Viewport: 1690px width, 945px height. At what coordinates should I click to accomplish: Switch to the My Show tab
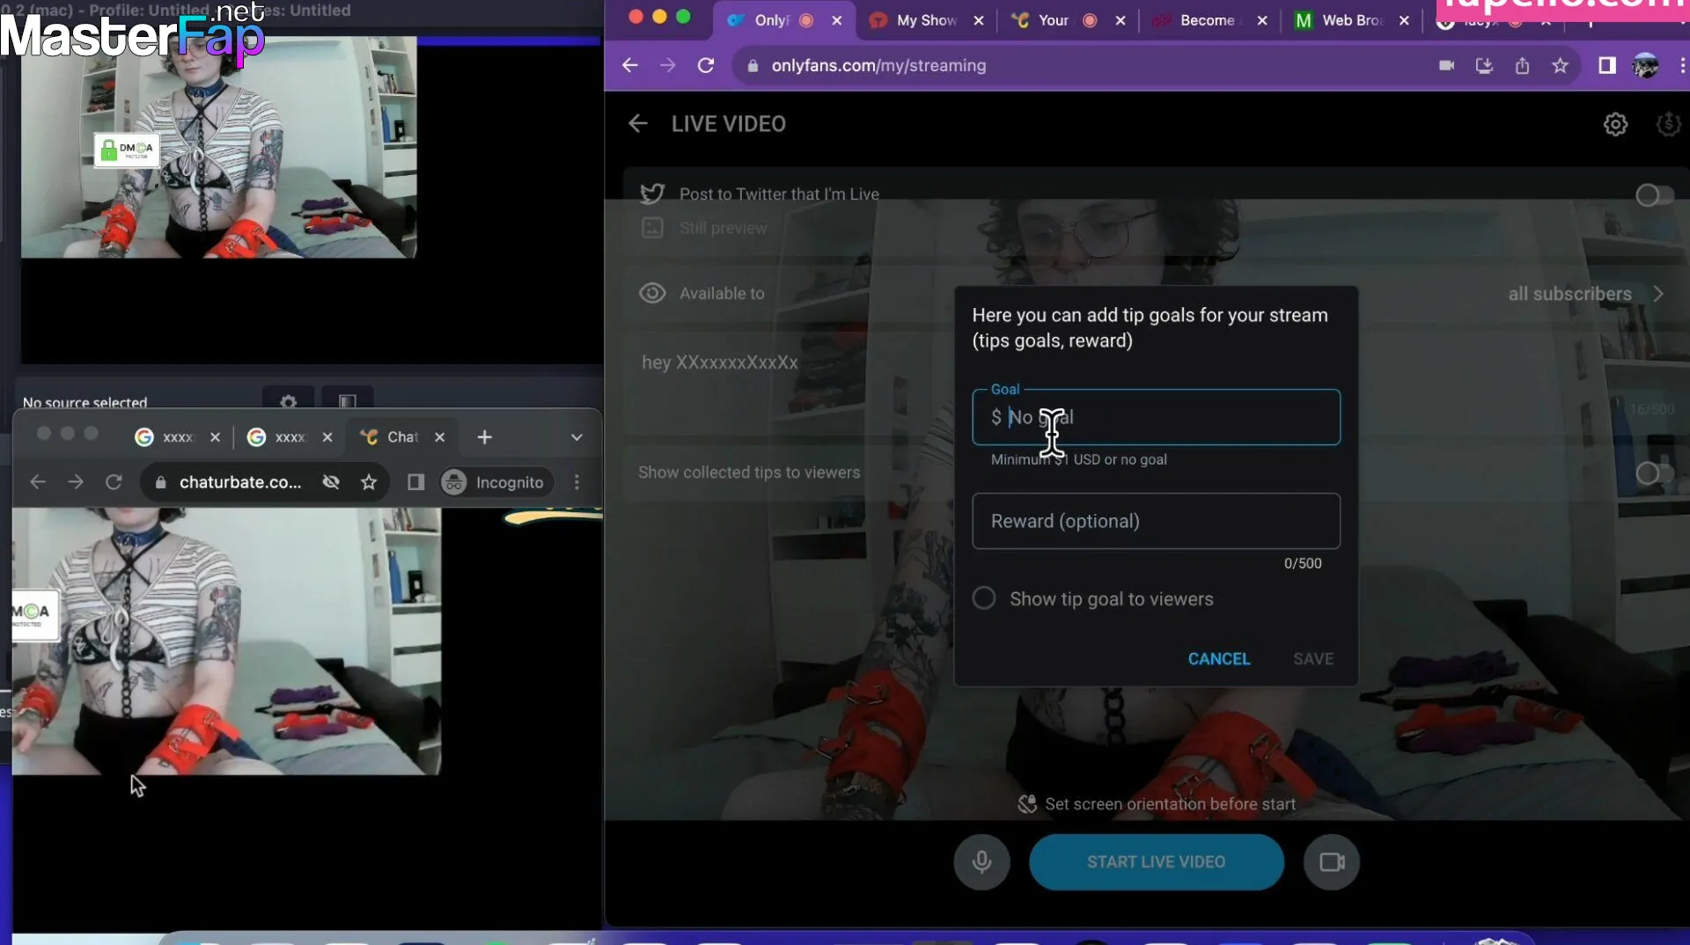[926, 20]
